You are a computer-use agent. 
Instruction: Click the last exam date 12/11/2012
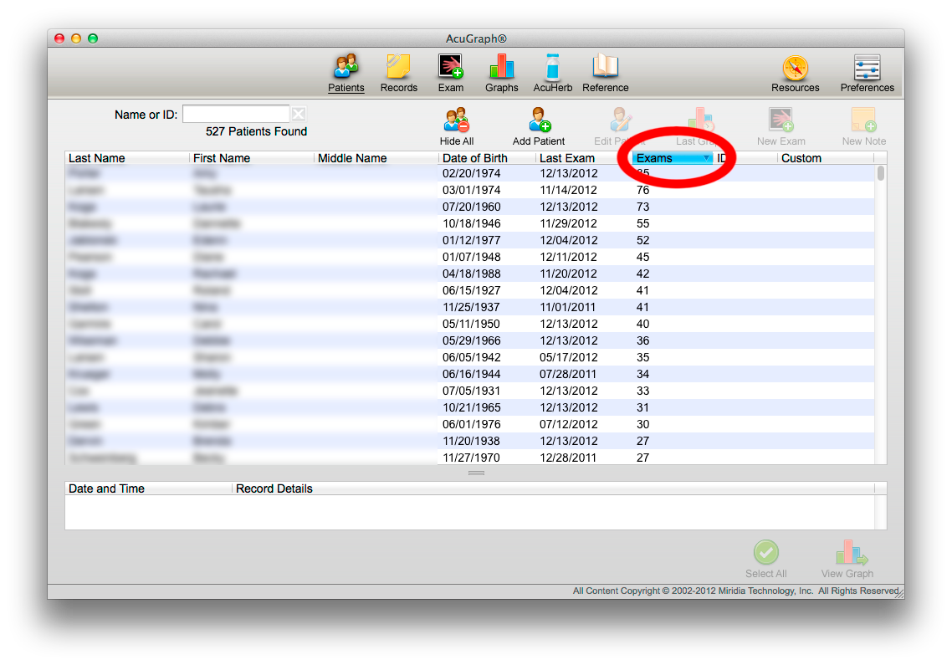[569, 257]
